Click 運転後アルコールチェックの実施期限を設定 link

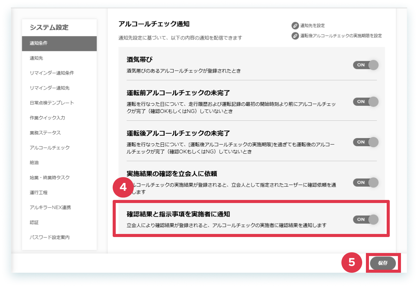click(x=341, y=36)
